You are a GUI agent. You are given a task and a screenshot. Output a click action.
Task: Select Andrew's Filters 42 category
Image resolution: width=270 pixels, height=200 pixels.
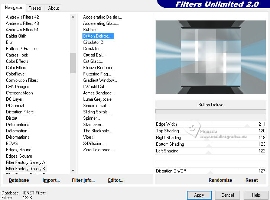(x=22, y=17)
